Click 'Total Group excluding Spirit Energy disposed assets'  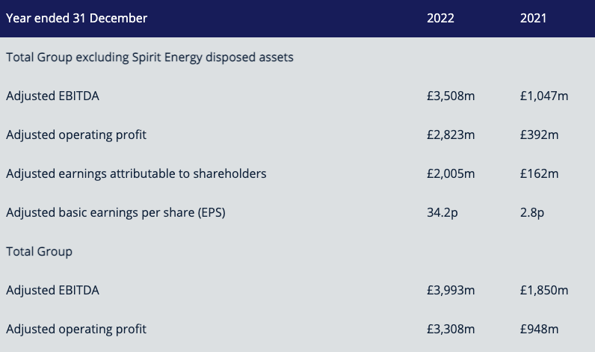(x=150, y=58)
